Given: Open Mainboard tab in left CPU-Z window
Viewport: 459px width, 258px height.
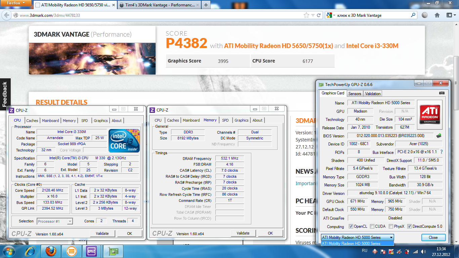Looking at the screenshot, I should pyautogui.click(x=50, y=121).
